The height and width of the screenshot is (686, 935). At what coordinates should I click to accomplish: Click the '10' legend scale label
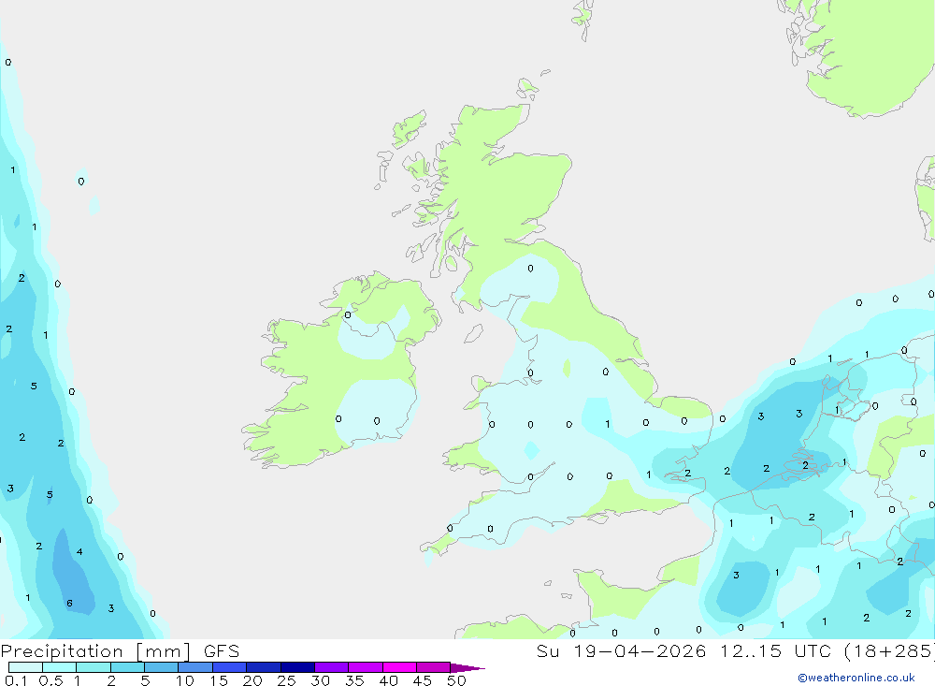pyautogui.click(x=185, y=680)
